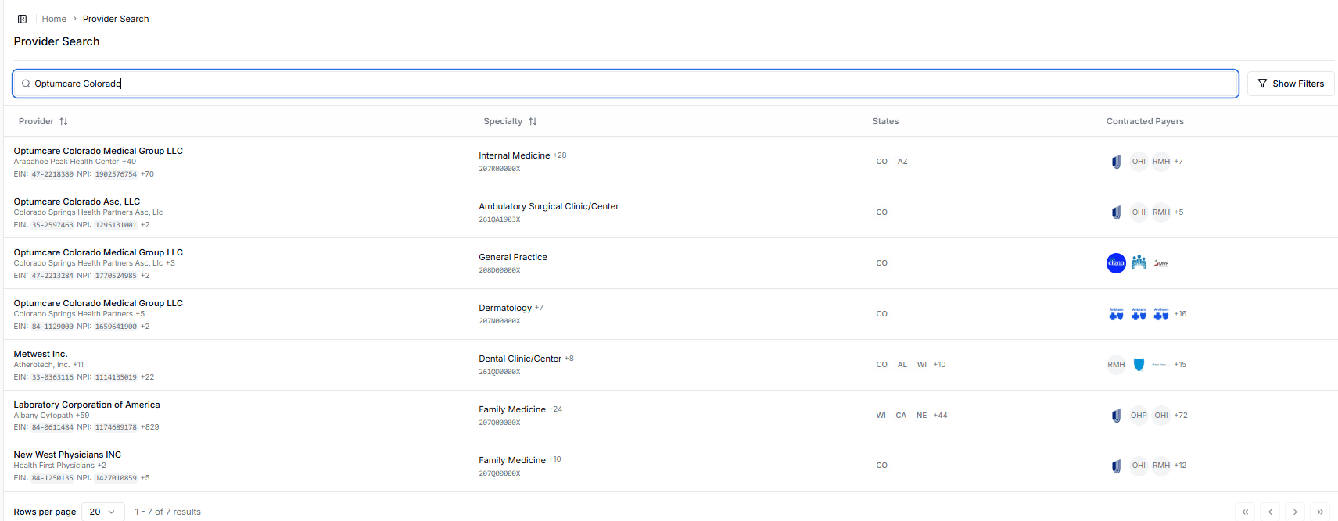Click NPI 1114135019 value

[116, 377]
